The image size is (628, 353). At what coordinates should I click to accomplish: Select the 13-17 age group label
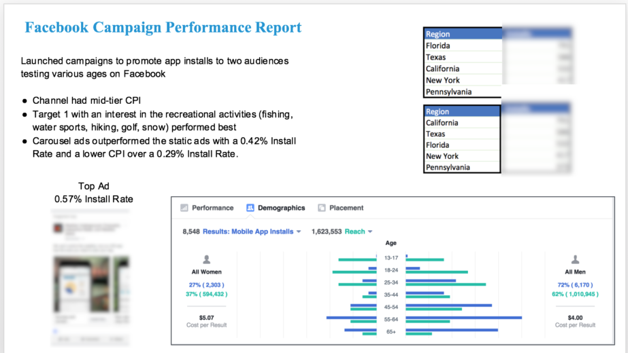[391, 258]
